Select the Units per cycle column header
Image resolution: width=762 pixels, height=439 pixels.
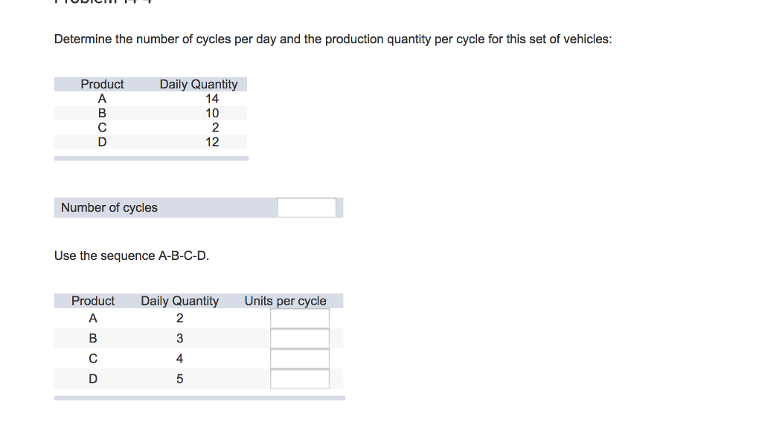pyautogui.click(x=285, y=301)
